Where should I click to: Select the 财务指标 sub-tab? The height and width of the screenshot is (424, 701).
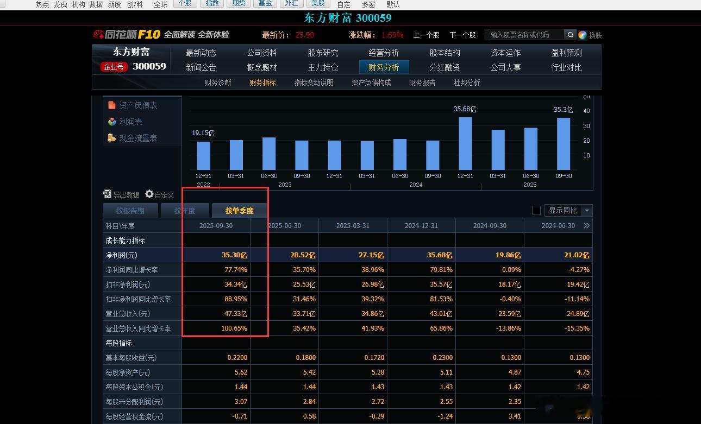[262, 83]
